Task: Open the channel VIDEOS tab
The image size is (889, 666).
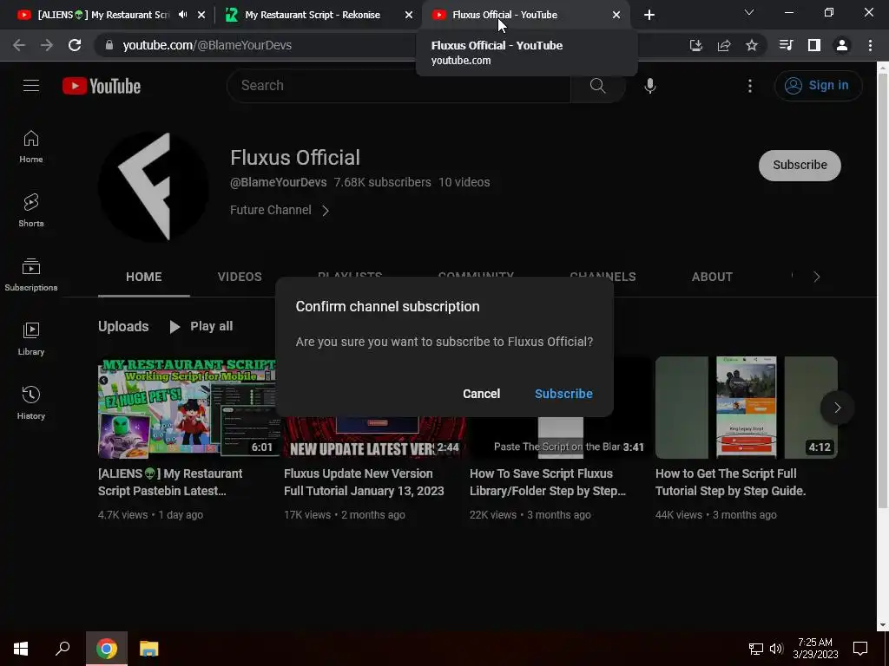Action: pyautogui.click(x=240, y=277)
